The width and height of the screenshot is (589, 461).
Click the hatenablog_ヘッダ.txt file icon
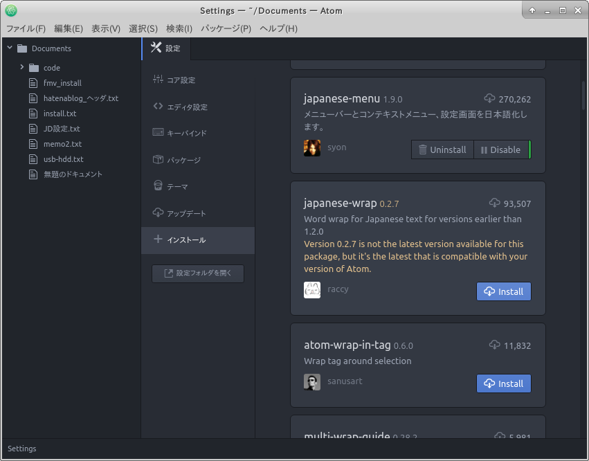[33, 98]
